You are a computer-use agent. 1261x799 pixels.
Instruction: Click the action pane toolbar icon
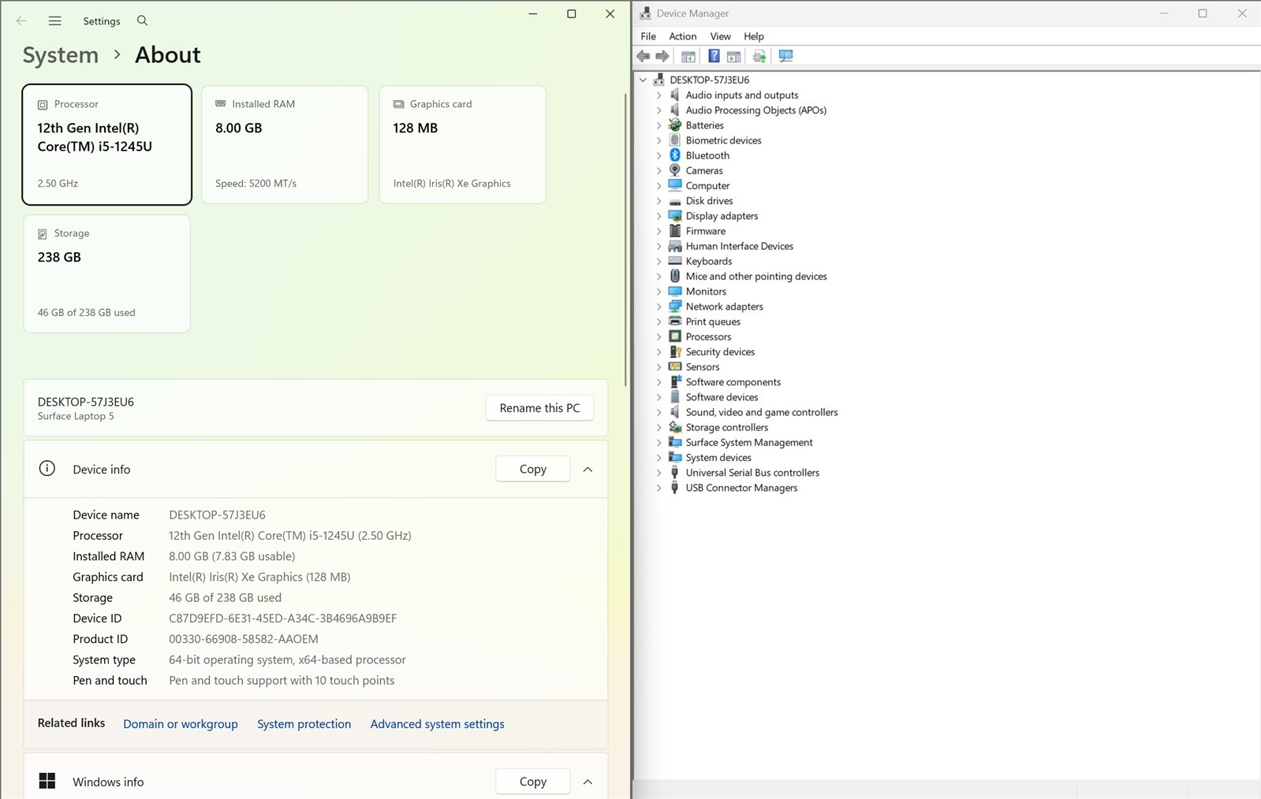click(x=734, y=56)
